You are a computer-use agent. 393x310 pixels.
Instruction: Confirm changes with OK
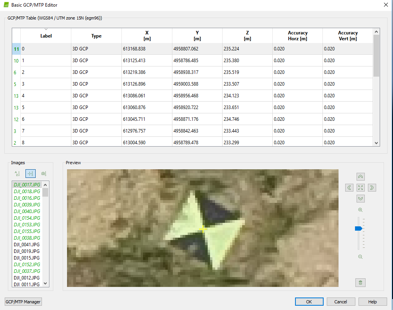309,301
